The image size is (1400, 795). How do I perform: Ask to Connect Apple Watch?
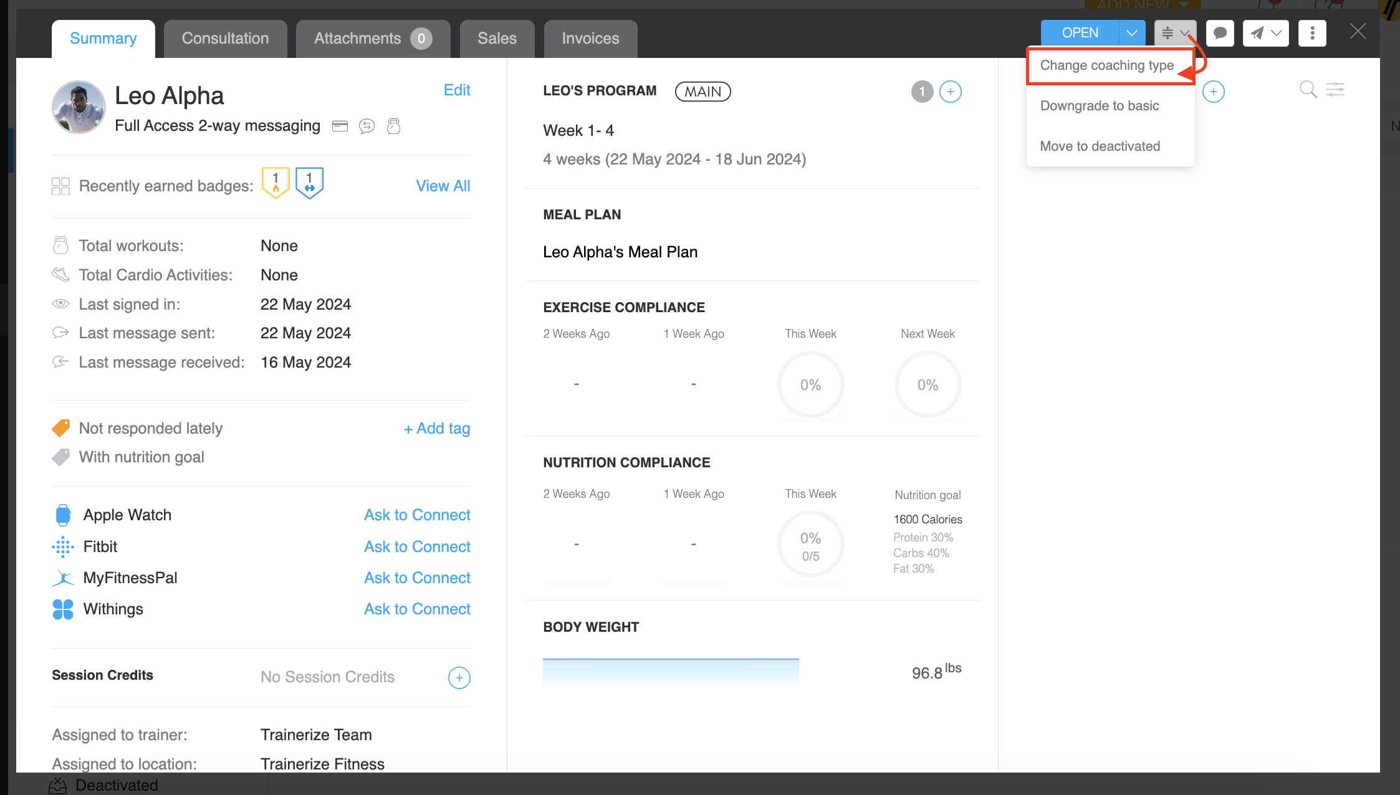point(417,515)
